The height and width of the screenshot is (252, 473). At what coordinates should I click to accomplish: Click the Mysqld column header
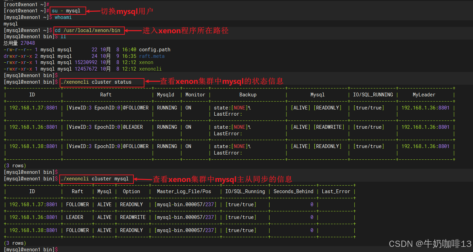tap(165, 95)
